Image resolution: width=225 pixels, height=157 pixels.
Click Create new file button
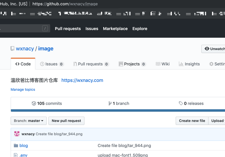(x=192, y=121)
